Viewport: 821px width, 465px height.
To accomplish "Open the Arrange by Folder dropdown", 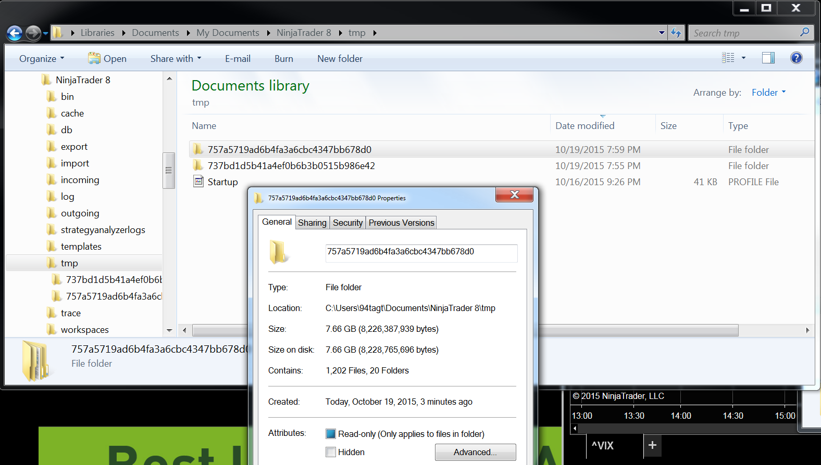I will pos(768,93).
